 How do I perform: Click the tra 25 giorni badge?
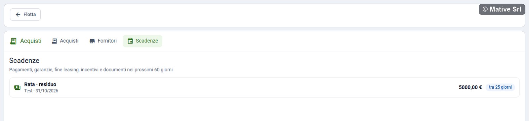pyautogui.click(x=500, y=87)
